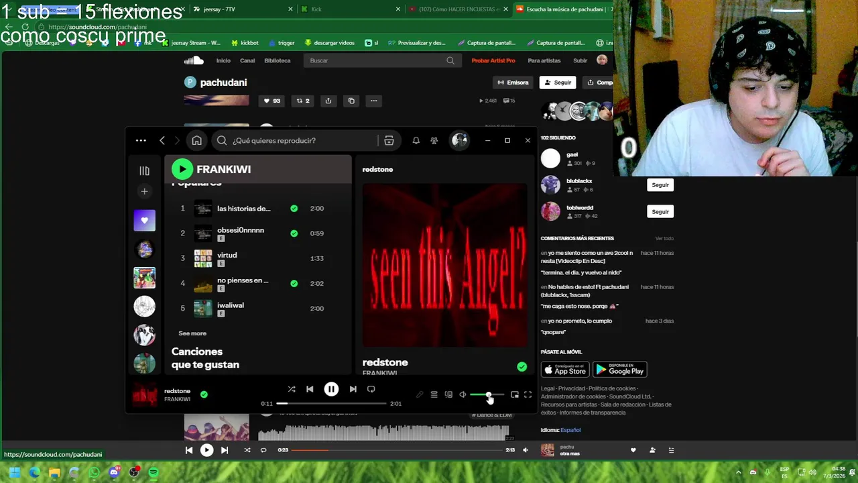Toggle saved check on no pienses en ...
Screen dimensions: 858x483
[x=294, y=283]
